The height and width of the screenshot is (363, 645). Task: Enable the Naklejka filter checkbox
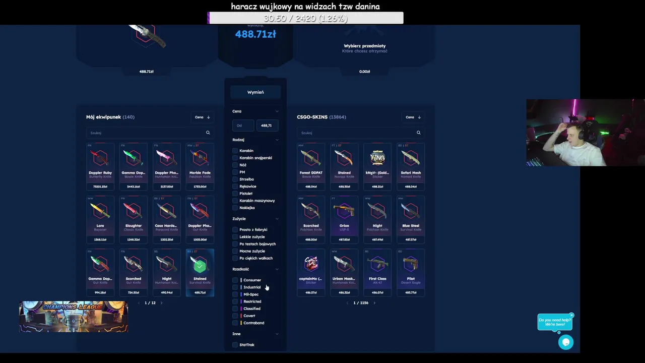[x=235, y=208]
